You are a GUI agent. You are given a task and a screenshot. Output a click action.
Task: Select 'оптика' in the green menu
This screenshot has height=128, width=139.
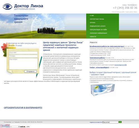click(92, 22)
